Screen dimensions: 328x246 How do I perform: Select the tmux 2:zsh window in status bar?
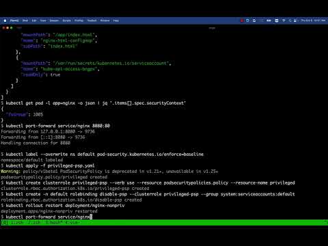point(34,223)
